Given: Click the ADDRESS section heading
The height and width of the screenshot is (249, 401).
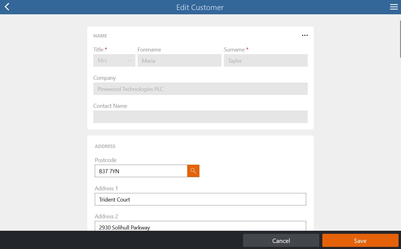Looking at the screenshot, I should (105, 146).
